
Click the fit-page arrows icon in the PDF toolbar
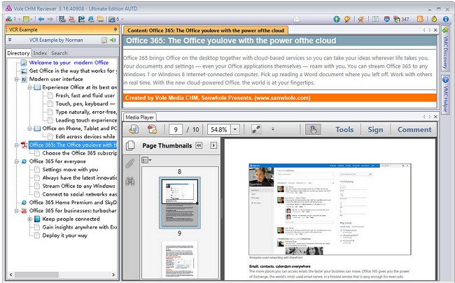click(x=256, y=129)
